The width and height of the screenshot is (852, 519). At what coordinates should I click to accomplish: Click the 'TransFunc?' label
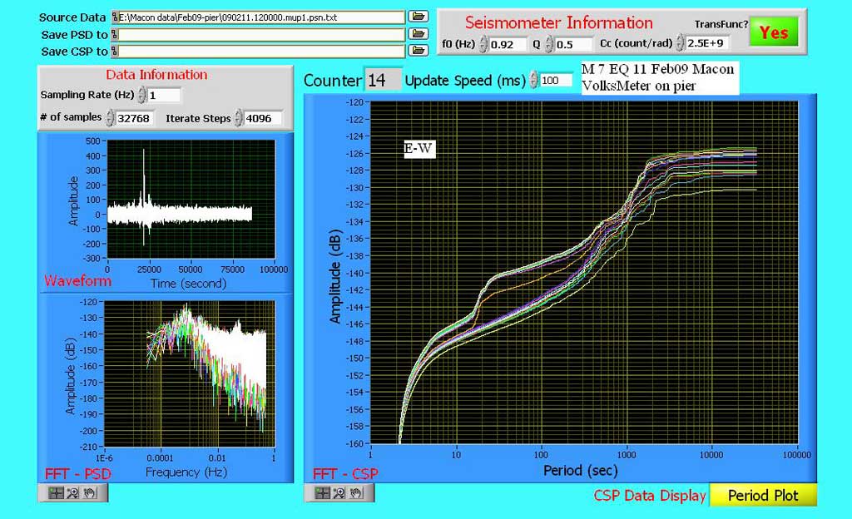click(x=721, y=24)
